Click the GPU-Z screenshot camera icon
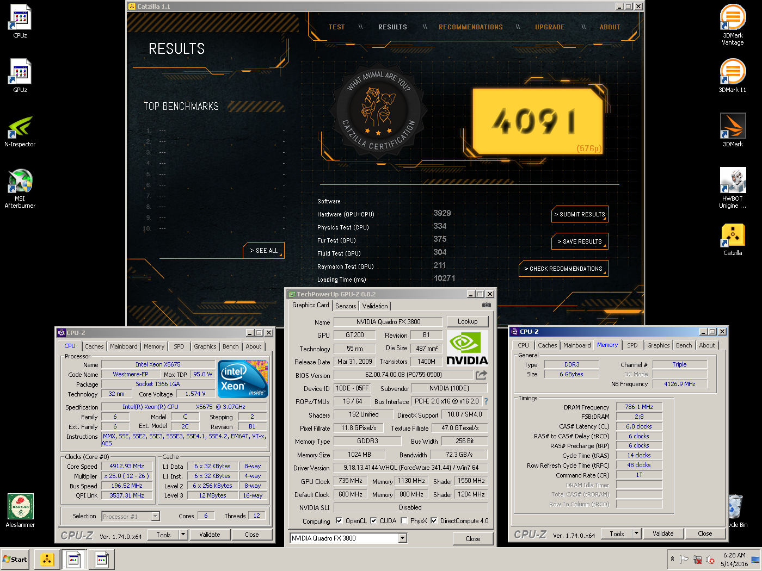 coord(486,305)
